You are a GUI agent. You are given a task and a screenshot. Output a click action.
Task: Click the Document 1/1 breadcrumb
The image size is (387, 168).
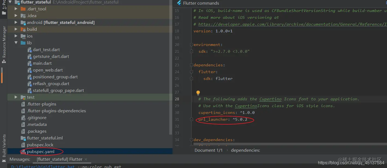click(x=208, y=150)
